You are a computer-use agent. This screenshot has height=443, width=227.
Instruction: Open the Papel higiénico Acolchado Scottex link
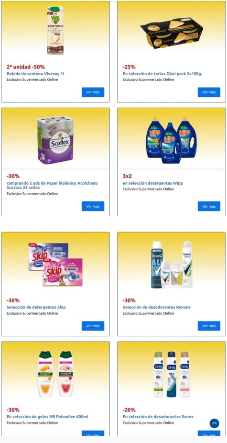(52, 185)
